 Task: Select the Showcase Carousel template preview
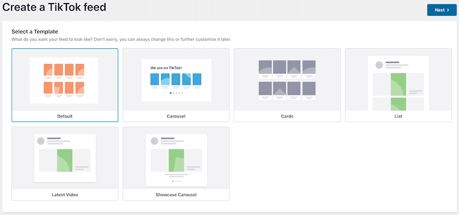pyautogui.click(x=176, y=158)
